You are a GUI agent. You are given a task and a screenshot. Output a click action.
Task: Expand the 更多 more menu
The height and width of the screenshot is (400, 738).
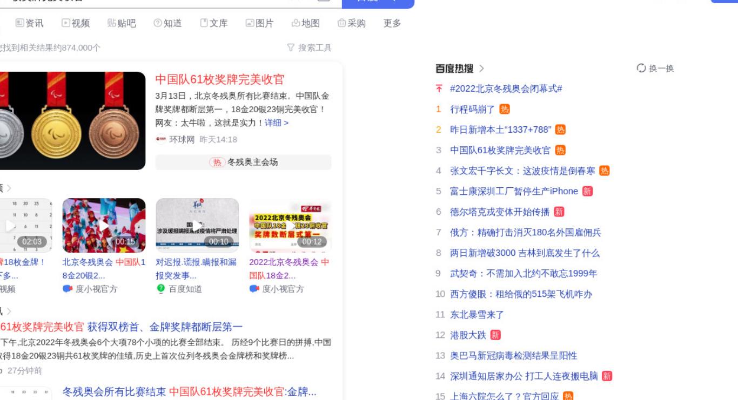[392, 23]
